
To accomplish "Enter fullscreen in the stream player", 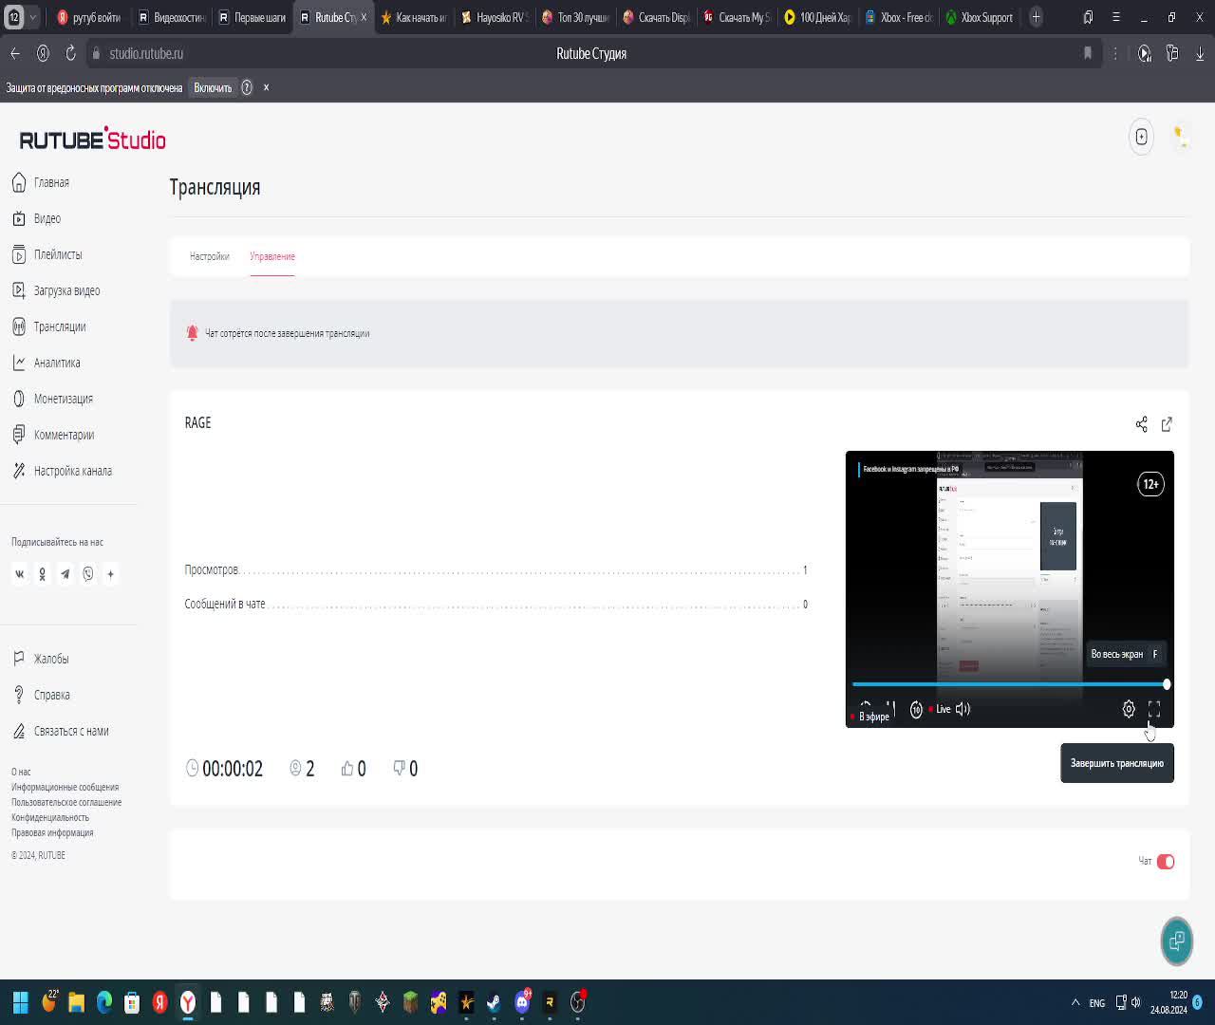I will coord(1154,709).
